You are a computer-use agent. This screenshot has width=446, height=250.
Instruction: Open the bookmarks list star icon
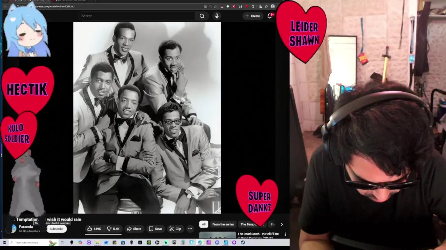click(x=267, y=6)
